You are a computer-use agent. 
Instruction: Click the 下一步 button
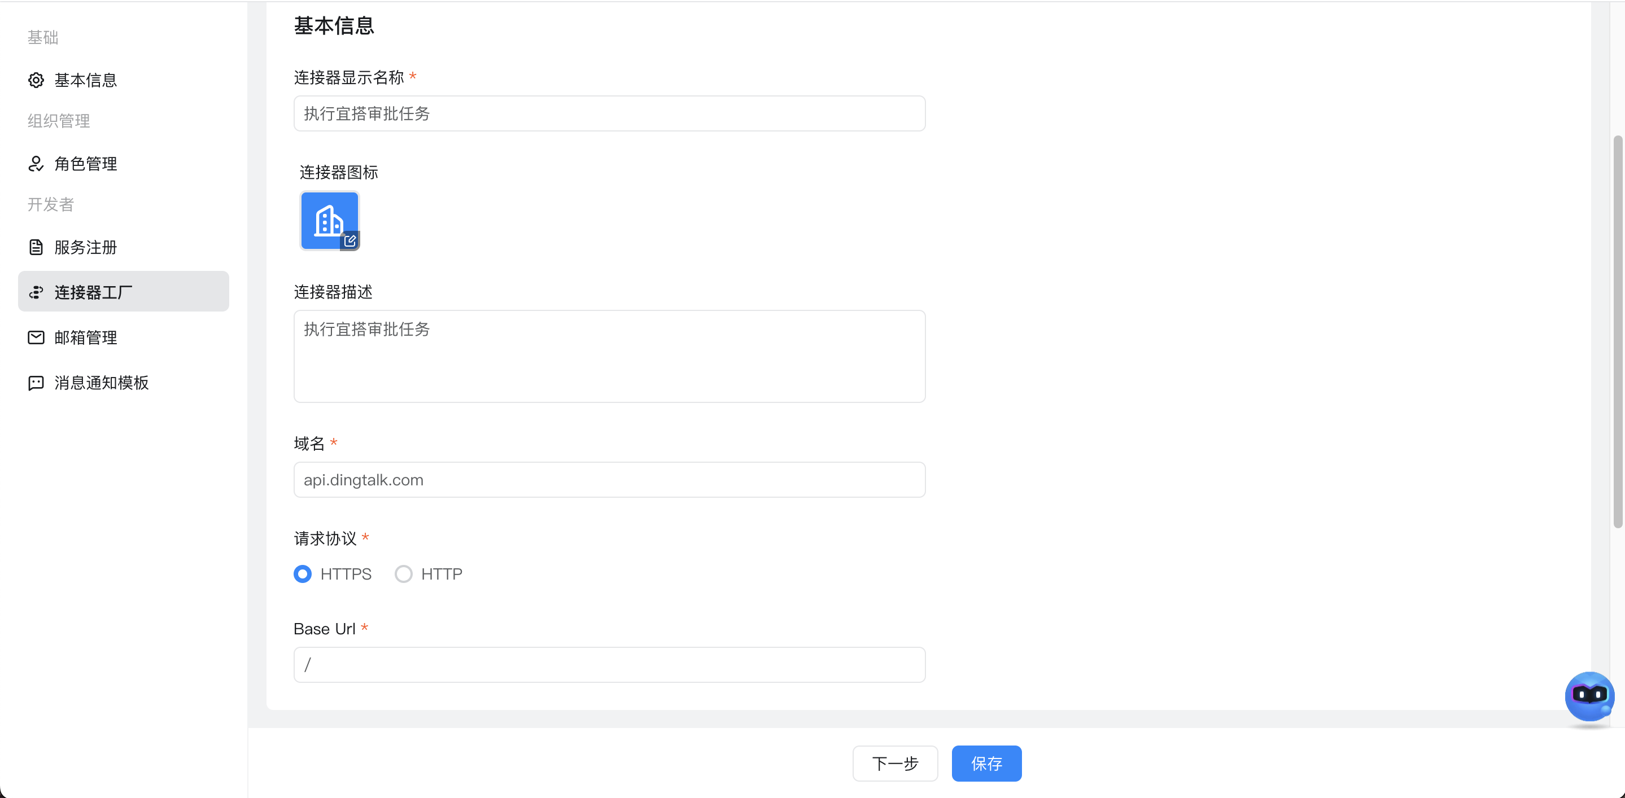[895, 764]
